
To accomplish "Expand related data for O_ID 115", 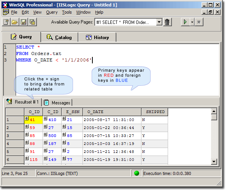I will 27,159.
